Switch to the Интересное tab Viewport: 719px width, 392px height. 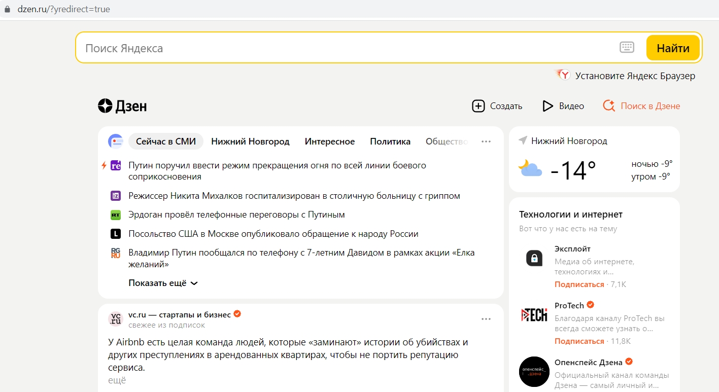329,141
